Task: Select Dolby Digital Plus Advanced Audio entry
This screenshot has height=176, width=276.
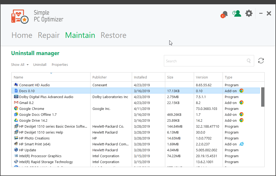Action: [46, 97]
